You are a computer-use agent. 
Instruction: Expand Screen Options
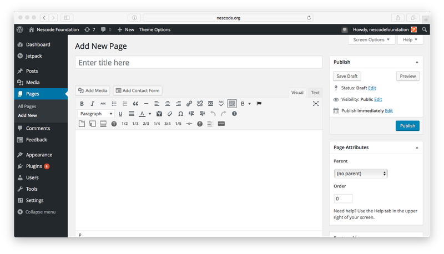(371, 39)
